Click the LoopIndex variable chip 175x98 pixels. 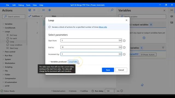tap(73, 62)
